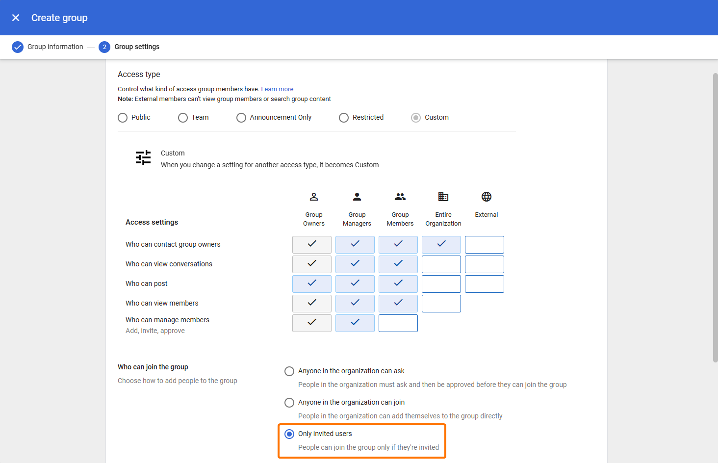Choose Announcement Only access type
The height and width of the screenshot is (463, 718).
(241, 118)
